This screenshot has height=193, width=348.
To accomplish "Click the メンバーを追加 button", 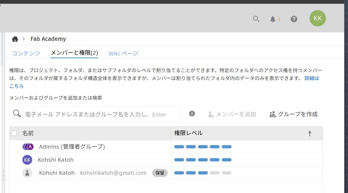I will pos(232,114).
